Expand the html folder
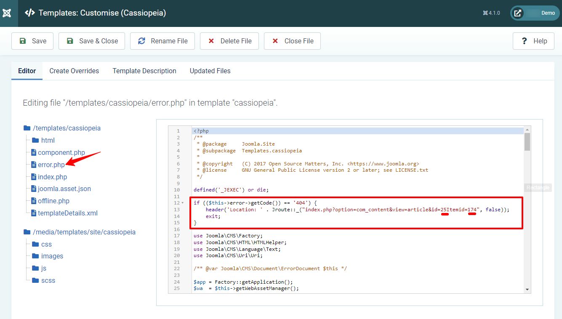Image resolution: width=562 pixels, height=319 pixels. coord(48,140)
